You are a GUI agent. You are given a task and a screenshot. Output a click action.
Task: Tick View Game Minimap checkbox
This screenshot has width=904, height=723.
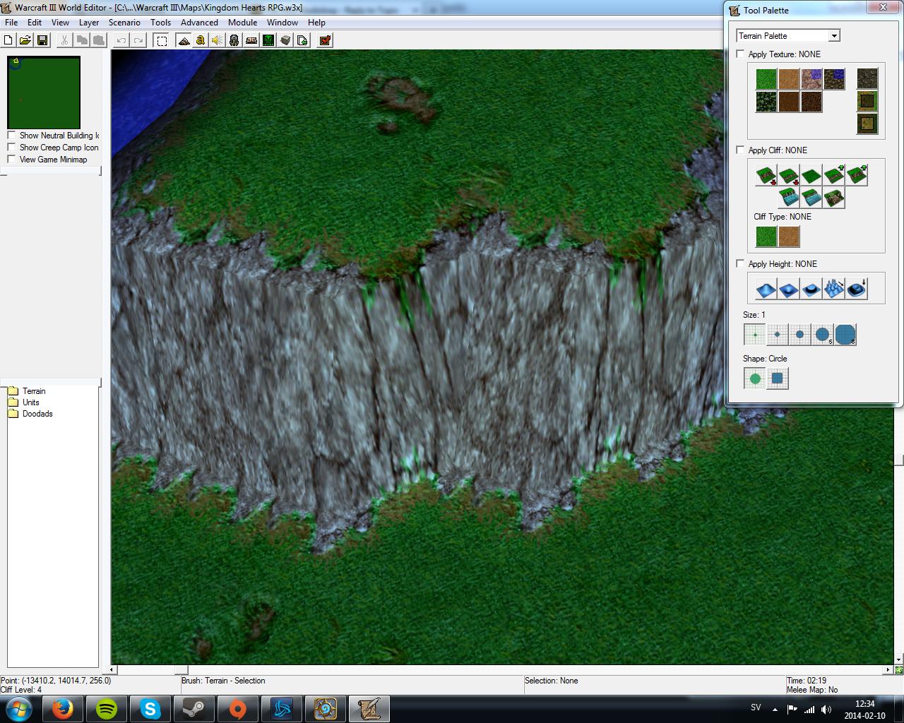click(x=11, y=160)
